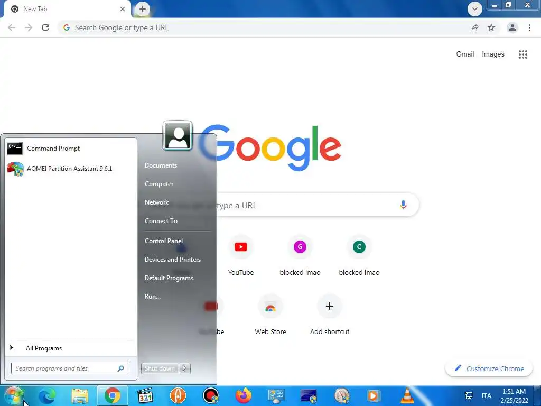
Task: Click the taskbar clock and date
Action: [x=514, y=396]
